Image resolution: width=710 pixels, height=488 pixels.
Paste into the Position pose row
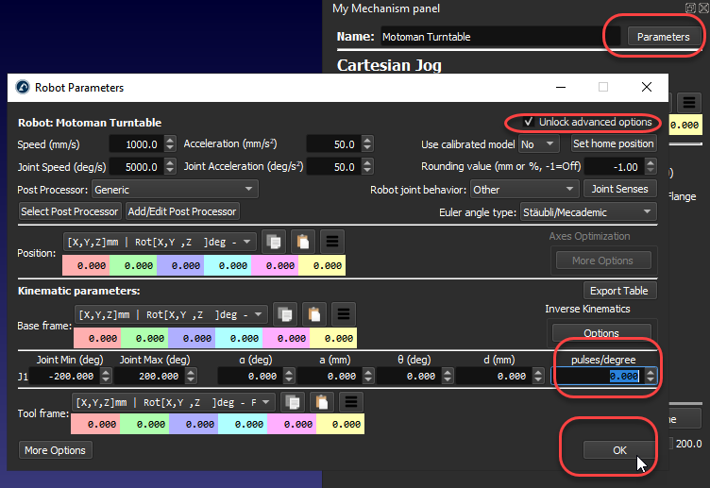click(x=302, y=242)
